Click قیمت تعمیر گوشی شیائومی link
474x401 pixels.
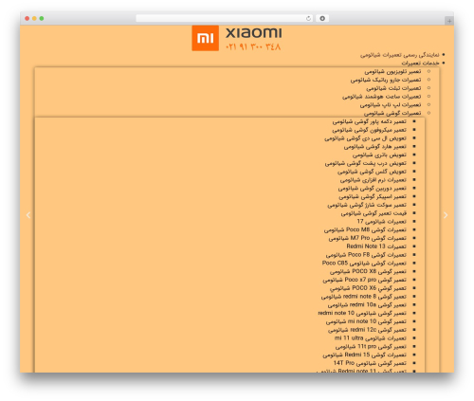[374, 213]
